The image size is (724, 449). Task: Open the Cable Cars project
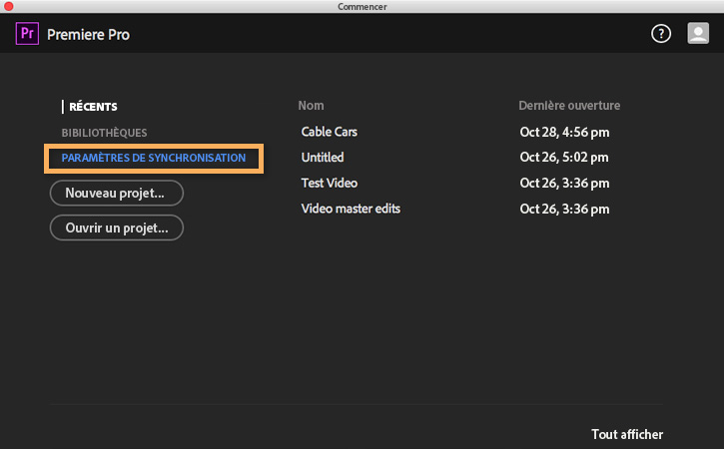(330, 132)
